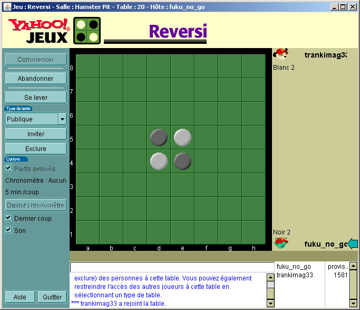
Task: Click the Exclure button
Action: coord(36,148)
